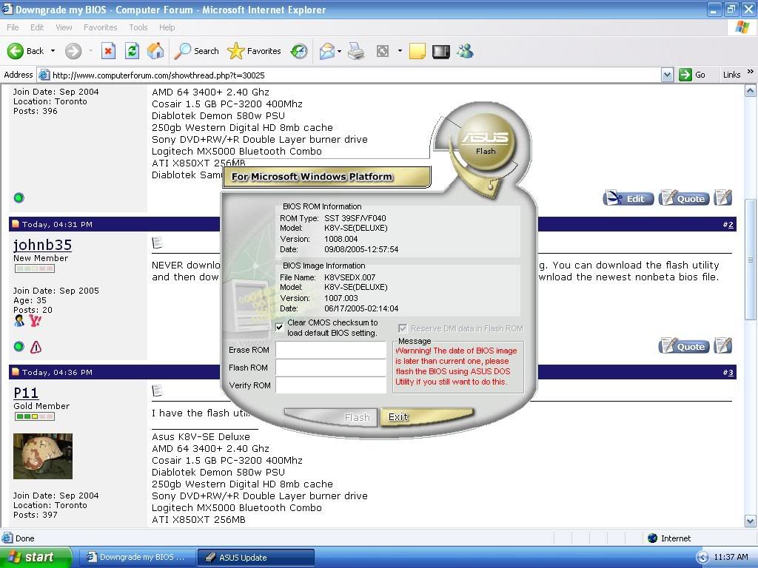Expand the Mail dropdown arrow
Viewport: 758px width, 568px height.
(339, 51)
